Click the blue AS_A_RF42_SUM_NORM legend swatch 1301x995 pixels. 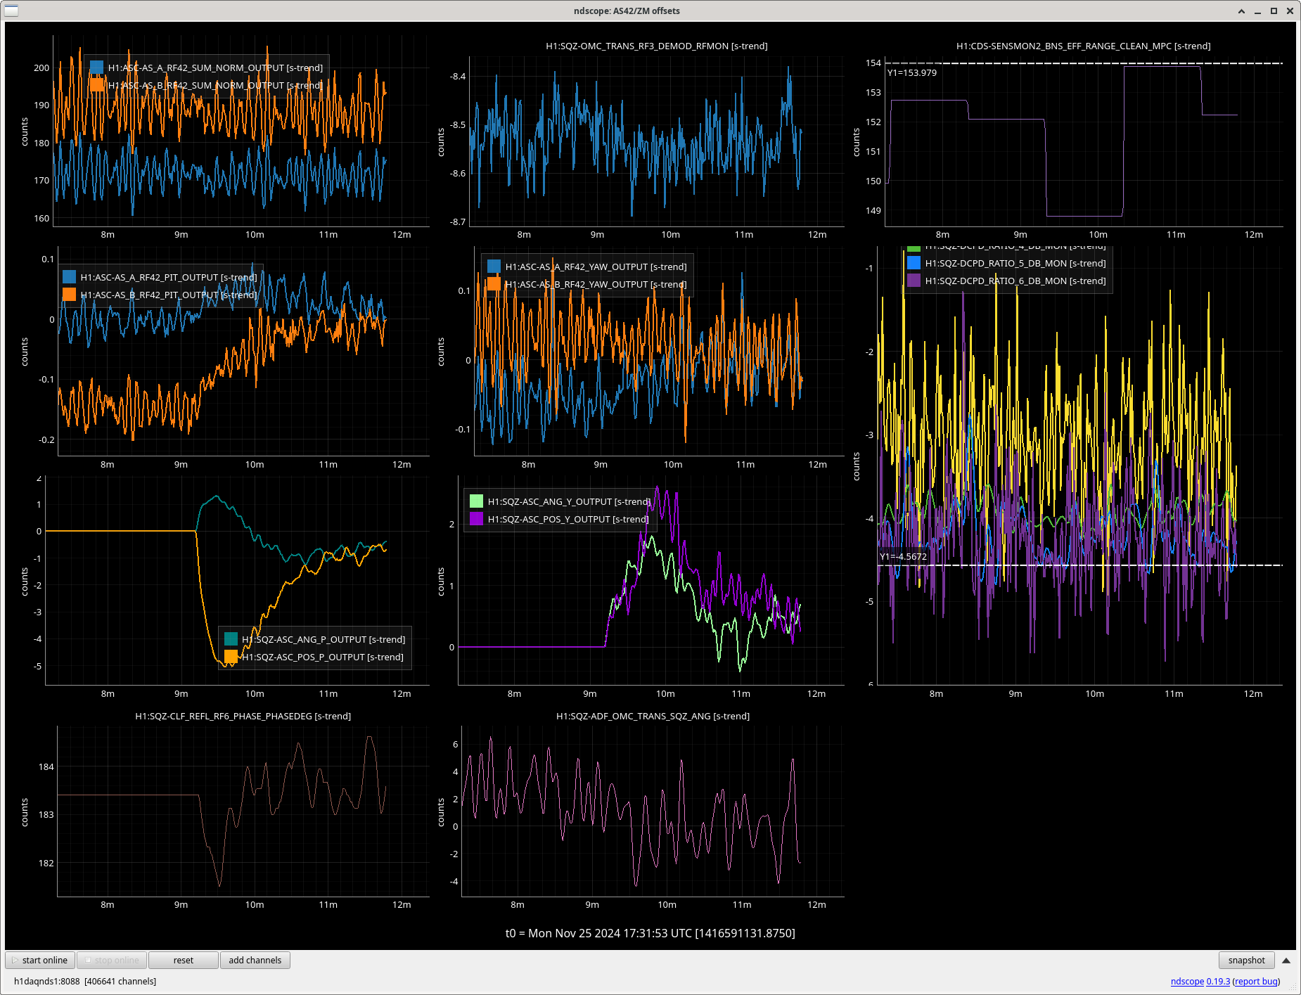96,68
